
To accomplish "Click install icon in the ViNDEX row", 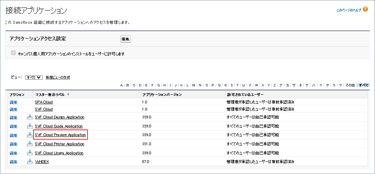I will [30, 161].
